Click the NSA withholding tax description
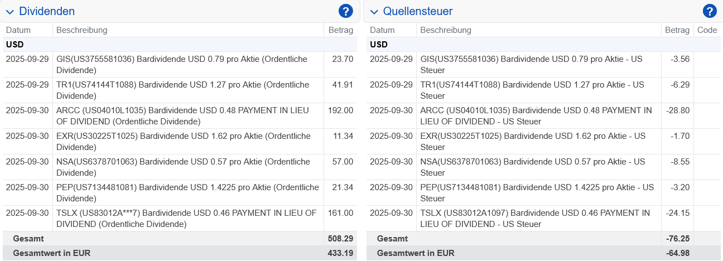Image resolution: width=723 pixels, height=261 pixels. point(533,167)
